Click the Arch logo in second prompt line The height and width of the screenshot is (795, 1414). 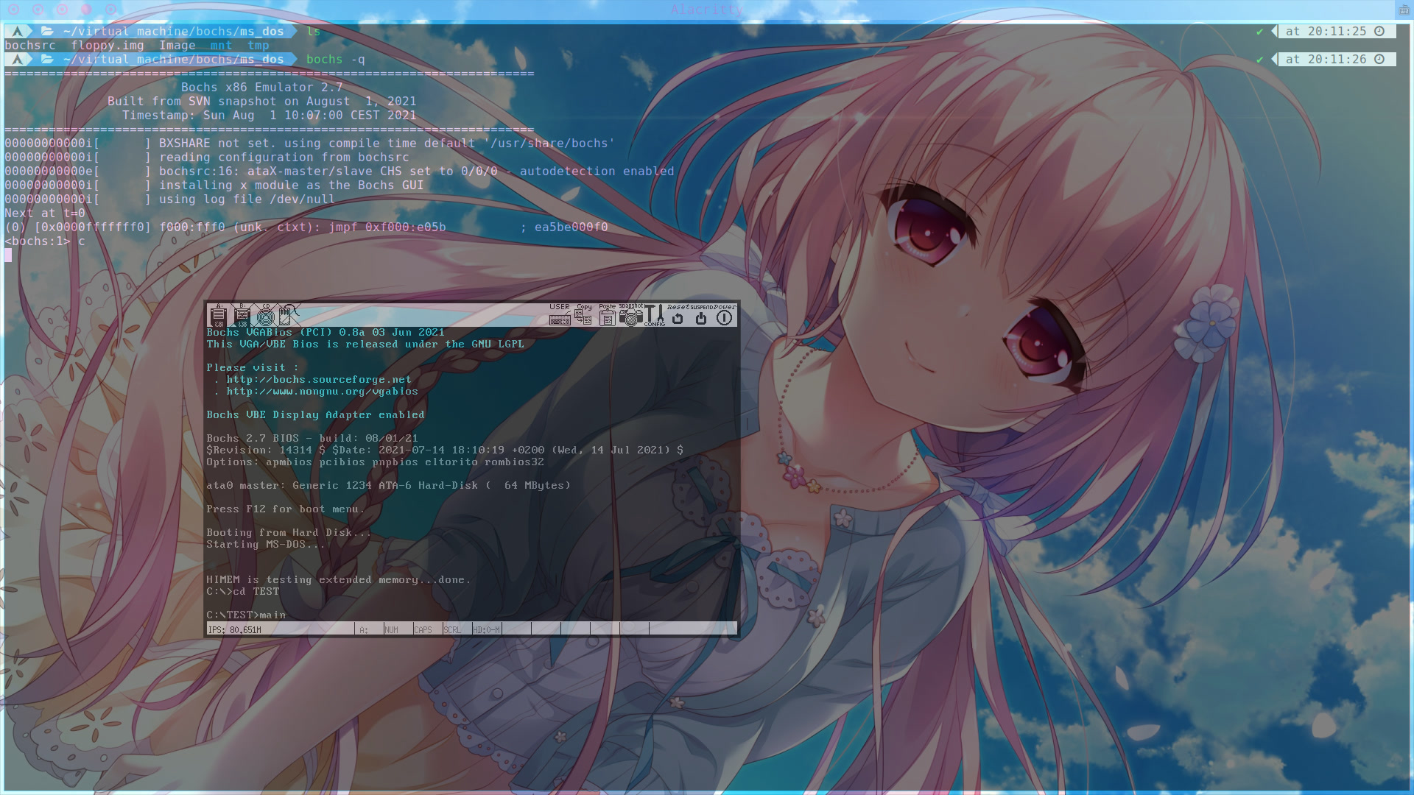point(18,59)
